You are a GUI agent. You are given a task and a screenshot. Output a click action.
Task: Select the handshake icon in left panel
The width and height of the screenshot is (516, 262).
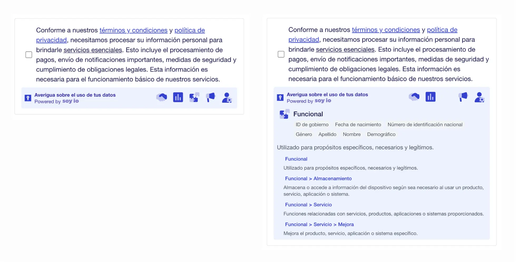point(162,97)
